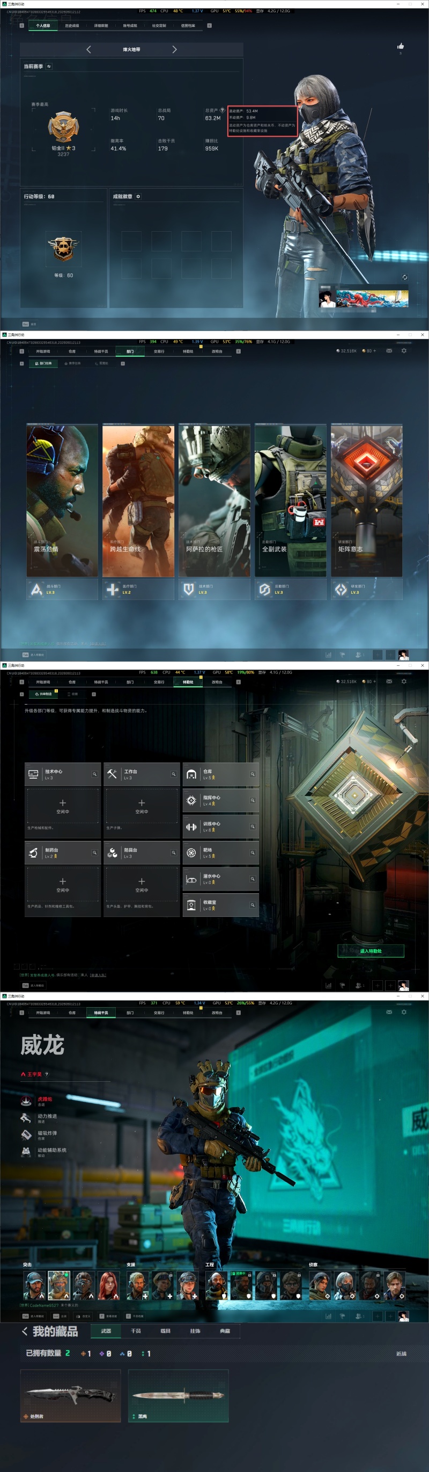Select the 阿萨拉的枪匠 card
The image size is (429, 1472).
tap(214, 500)
